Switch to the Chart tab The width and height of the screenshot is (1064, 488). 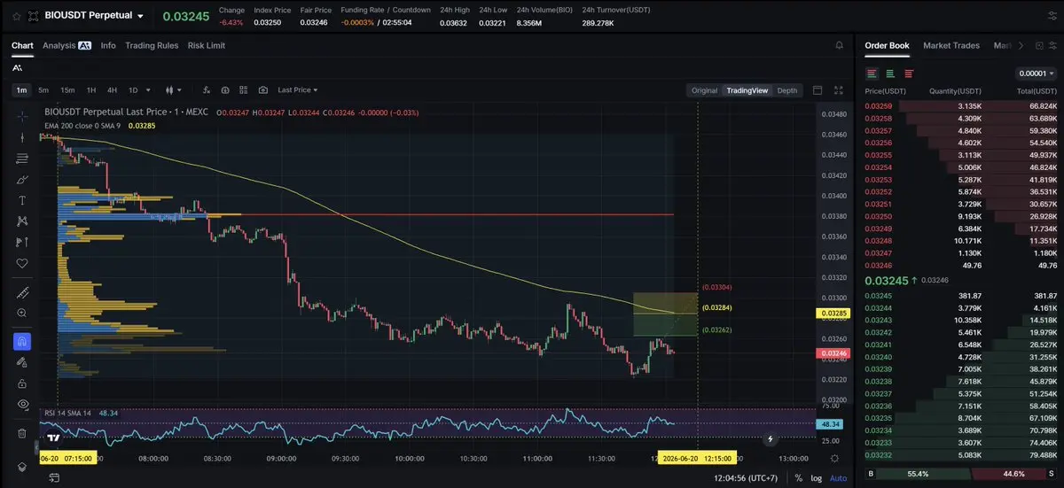(22, 45)
